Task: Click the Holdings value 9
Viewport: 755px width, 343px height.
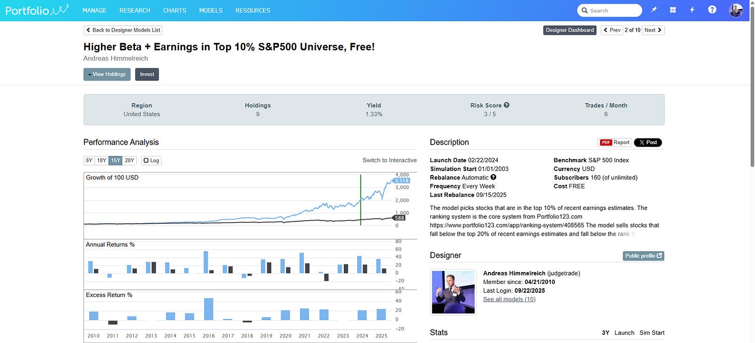Action: coord(258,114)
